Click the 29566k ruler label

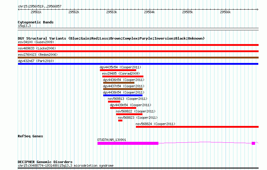[x=226, y=12]
